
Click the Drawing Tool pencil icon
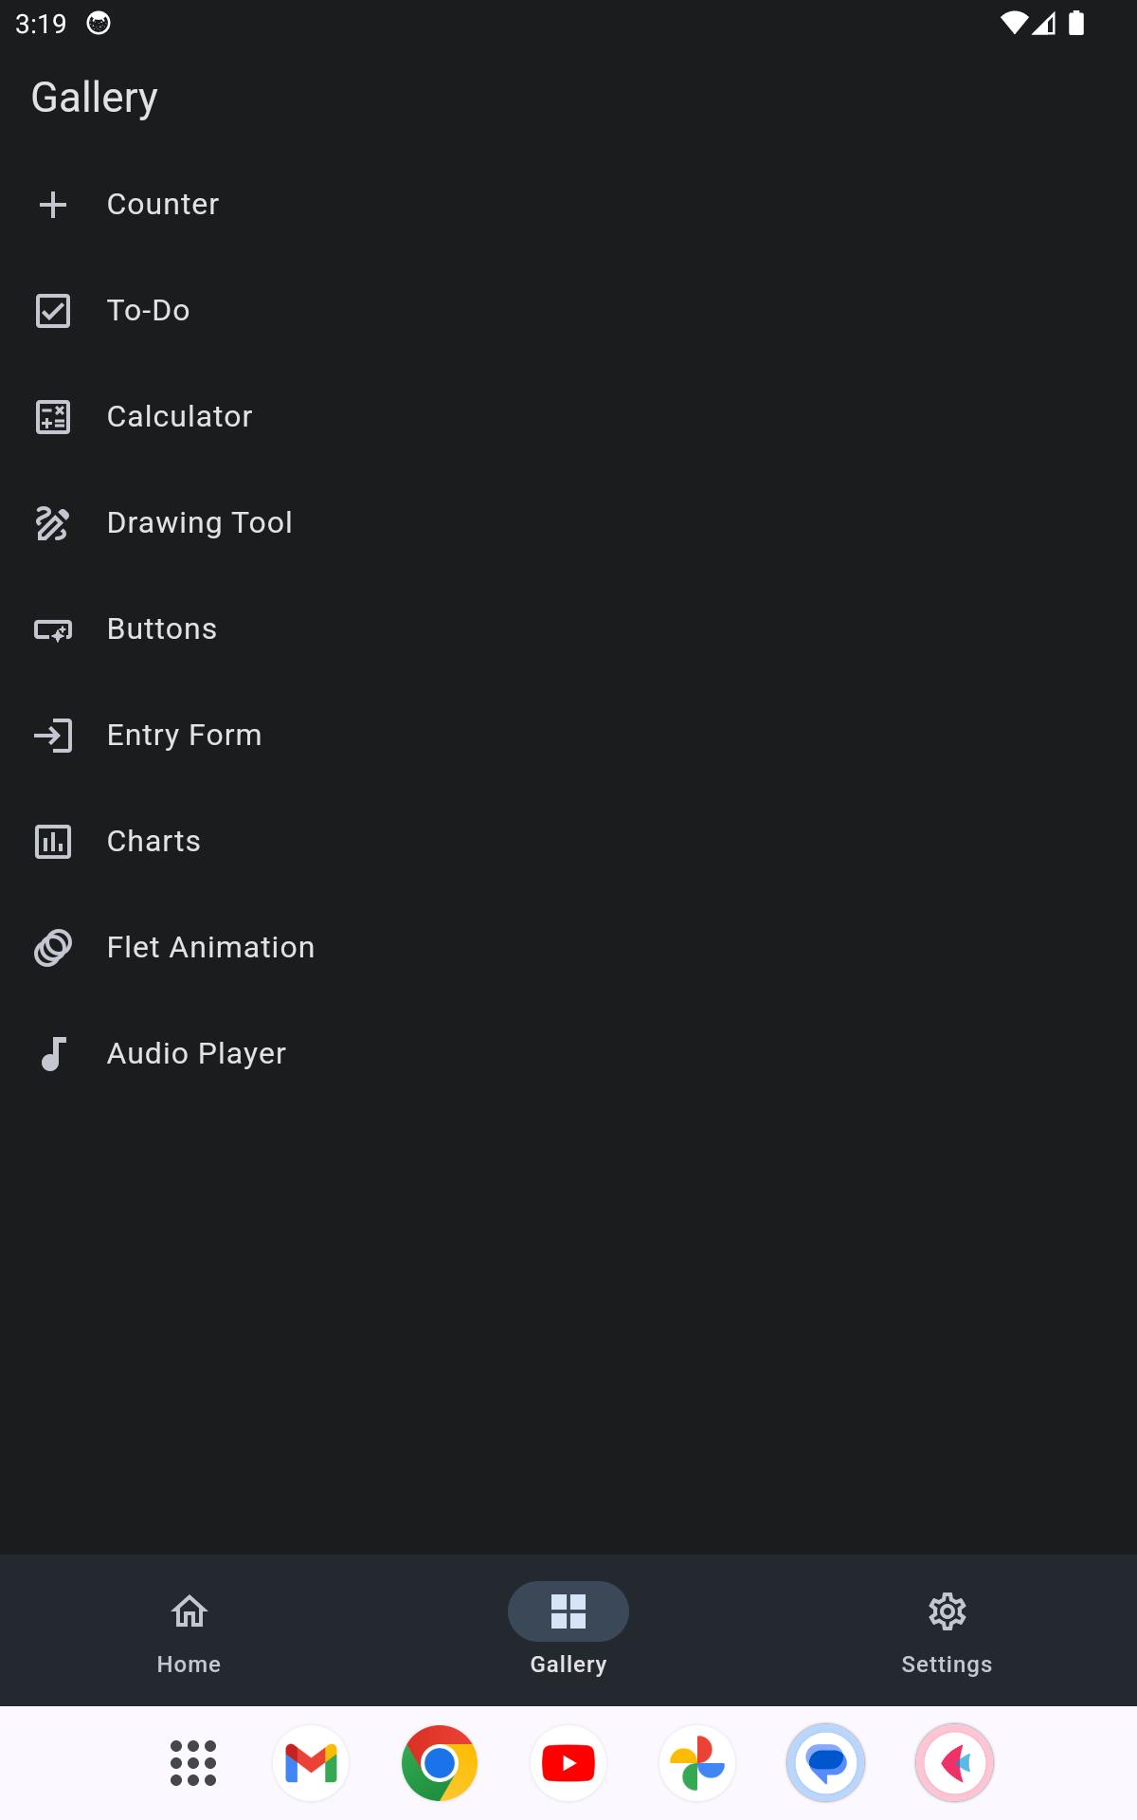point(53,523)
